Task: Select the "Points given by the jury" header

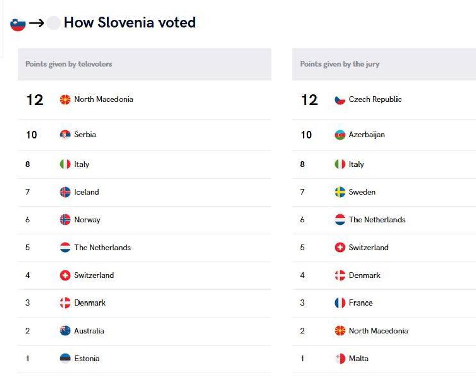Action: coord(340,64)
